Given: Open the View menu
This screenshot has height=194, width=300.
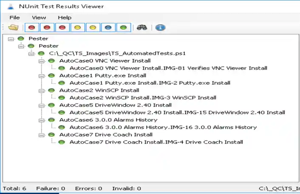Looking at the screenshot, I should point(39,17).
